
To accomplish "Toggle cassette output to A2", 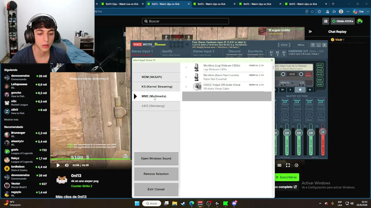I will point(320,70).
